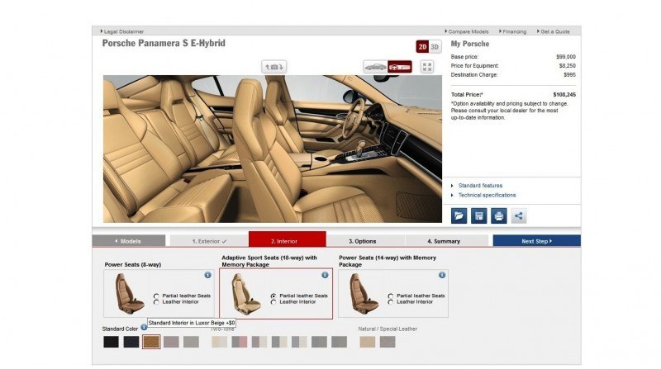The image size is (661, 369).
Task: Select Leather Interior for Power Seats (8-way)
Action: tap(156, 302)
